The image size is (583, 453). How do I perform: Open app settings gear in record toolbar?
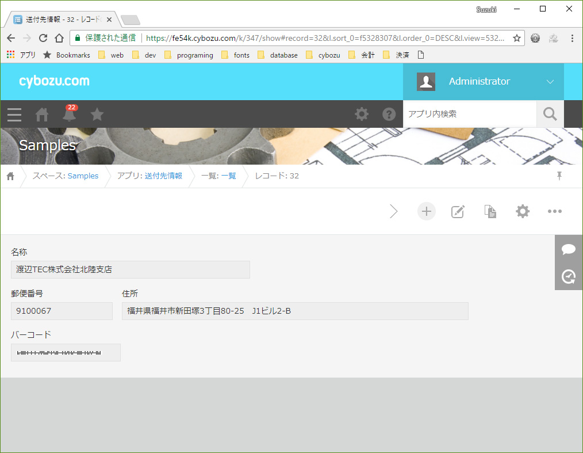point(523,211)
